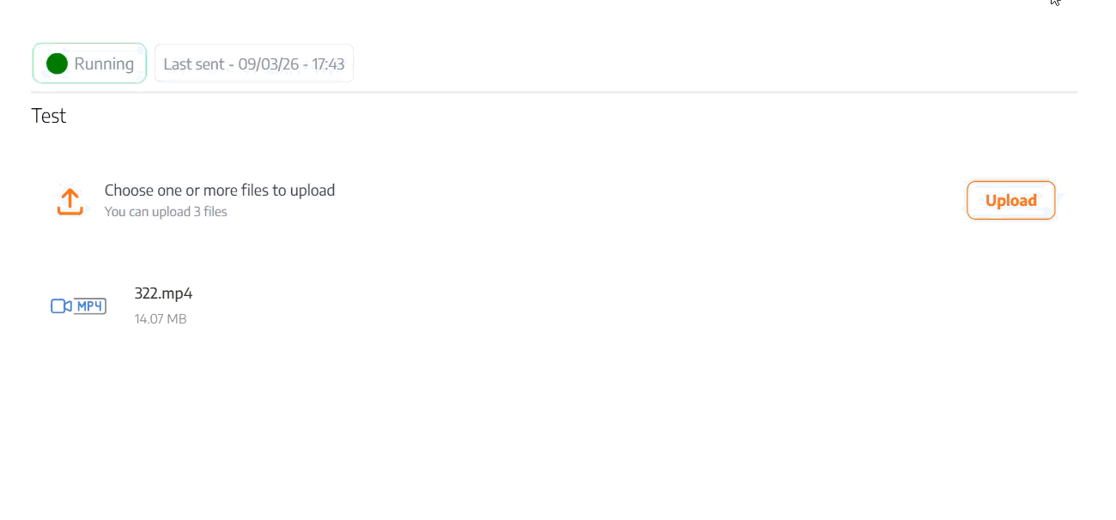The width and height of the screenshot is (1116, 520).
Task: Click the 'MB' unit in the file size
Action: [177, 319]
